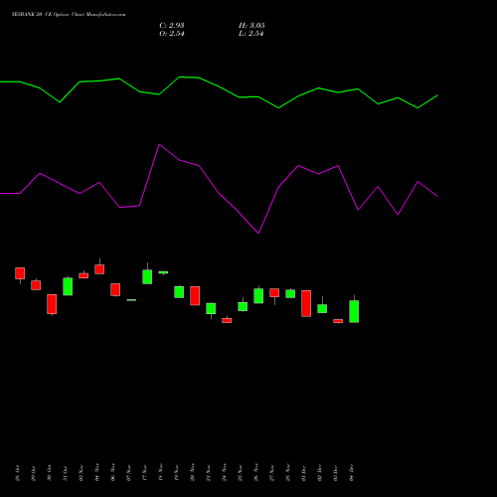The image size is (497, 497).
Task: Select the green candlestick for 04 Dec
Action: tap(354, 311)
